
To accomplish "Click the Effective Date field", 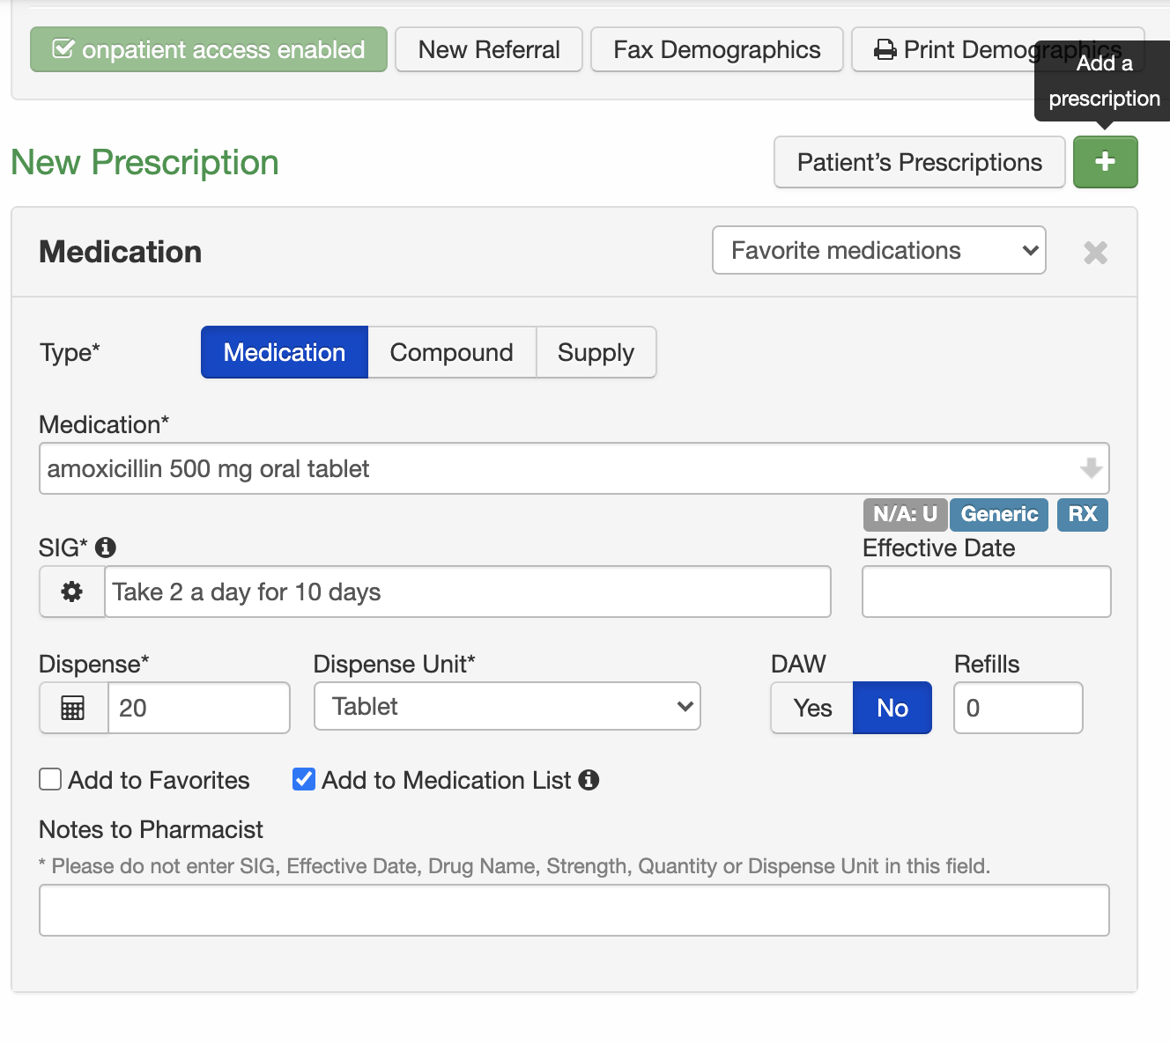I will click(987, 592).
